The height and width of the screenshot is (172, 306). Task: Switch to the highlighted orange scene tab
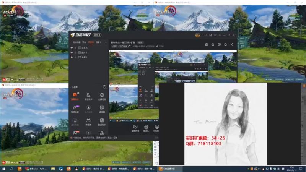tap(91, 42)
